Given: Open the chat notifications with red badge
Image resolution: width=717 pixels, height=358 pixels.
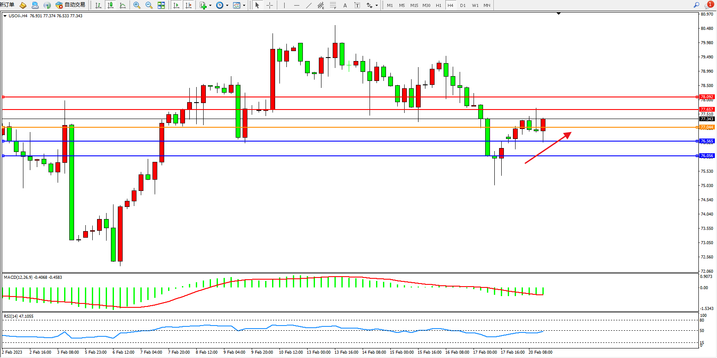Looking at the screenshot, I should pyautogui.click(x=709, y=5).
